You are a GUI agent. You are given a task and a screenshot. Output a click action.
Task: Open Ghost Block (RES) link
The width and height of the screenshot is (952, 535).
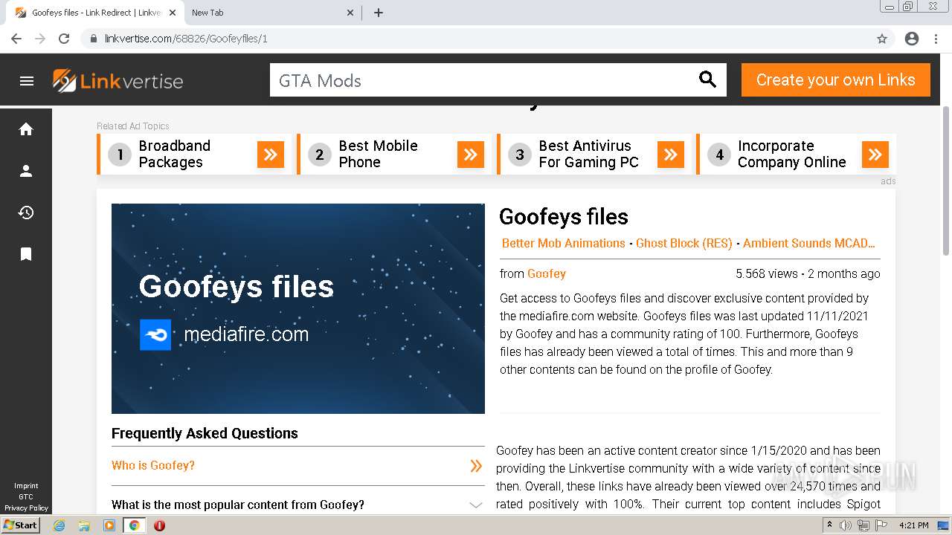[x=684, y=243]
